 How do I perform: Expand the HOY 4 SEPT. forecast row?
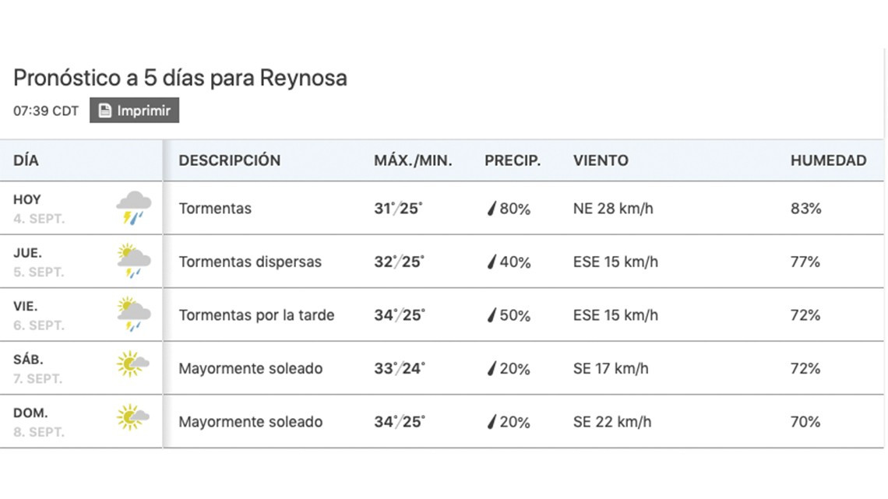click(x=444, y=208)
